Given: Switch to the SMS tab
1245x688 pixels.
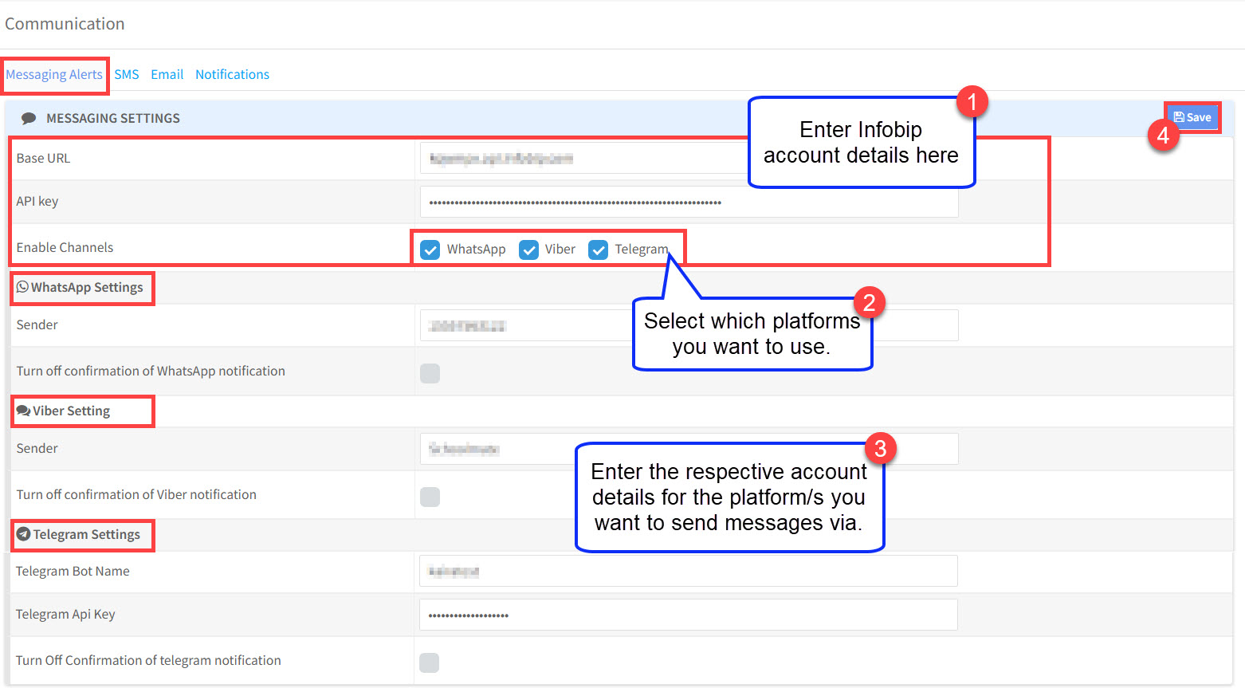Looking at the screenshot, I should (x=127, y=75).
